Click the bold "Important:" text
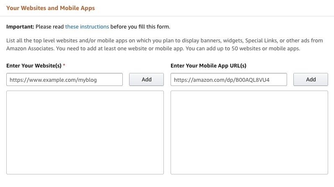 (x=20, y=27)
